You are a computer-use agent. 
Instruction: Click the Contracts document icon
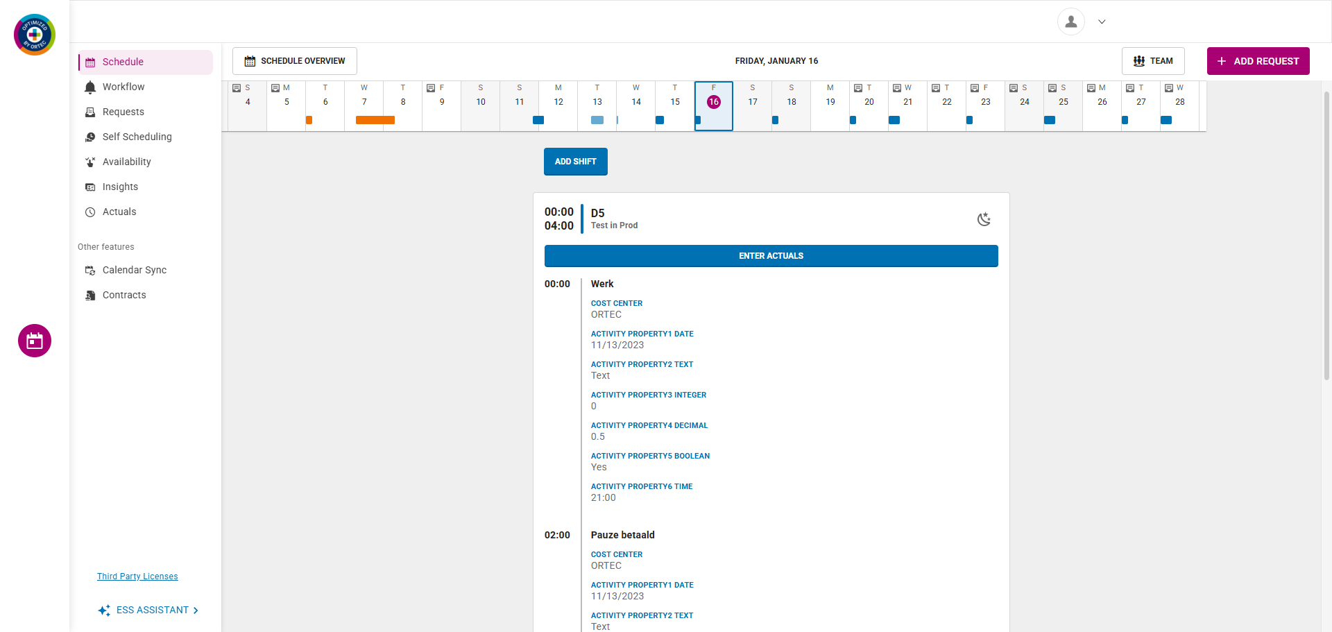(90, 296)
